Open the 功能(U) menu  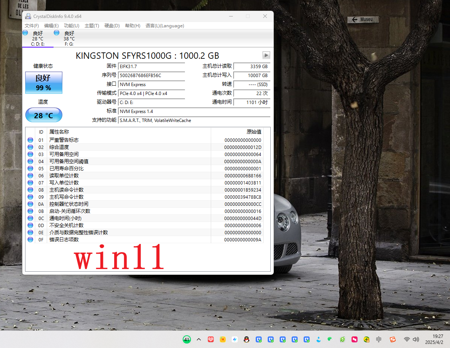coord(72,26)
